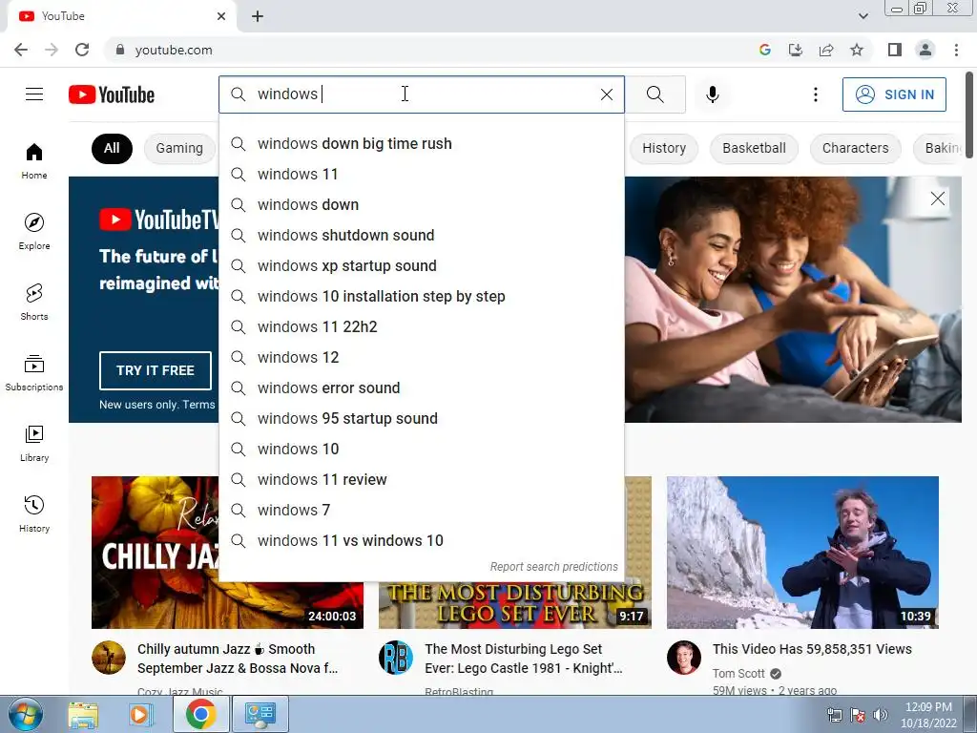
Task: Reload the page with the refresh icon
Action: (82, 50)
